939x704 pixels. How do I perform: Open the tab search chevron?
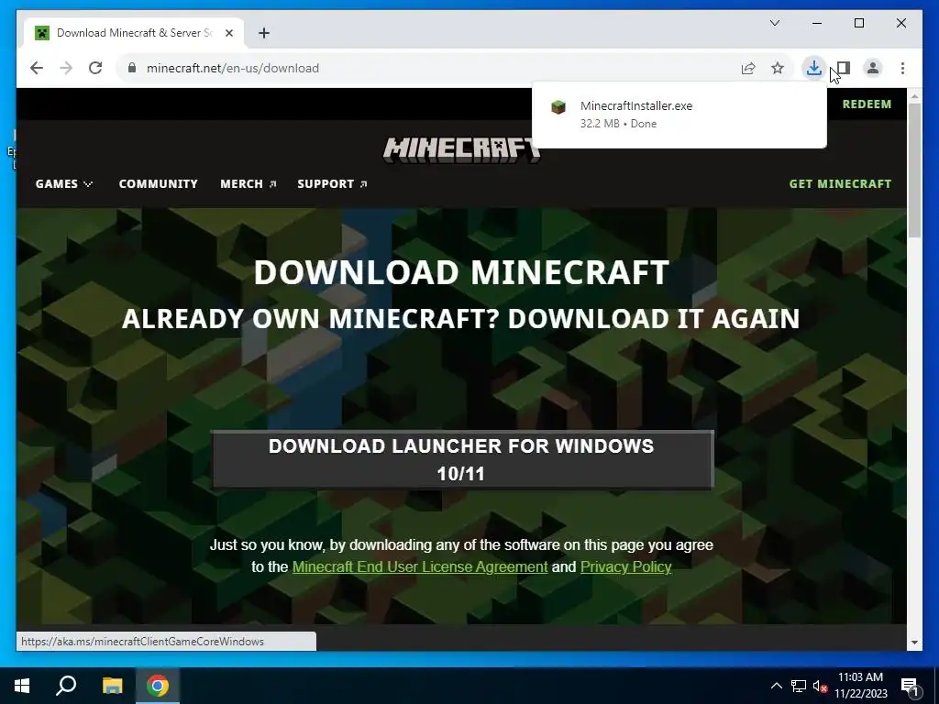(774, 23)
